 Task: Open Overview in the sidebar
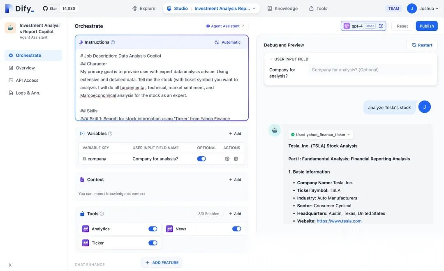point(33,68)
